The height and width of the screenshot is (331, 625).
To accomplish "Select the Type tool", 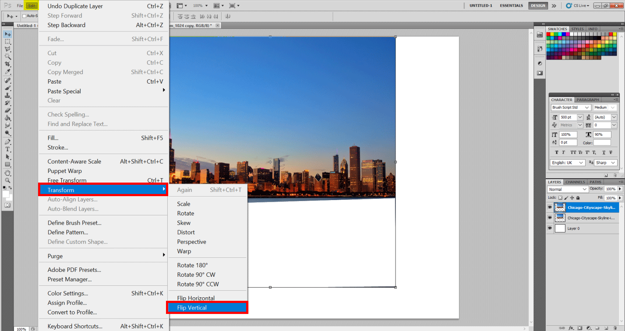I will pyautogui.click(x=7, y=149).
